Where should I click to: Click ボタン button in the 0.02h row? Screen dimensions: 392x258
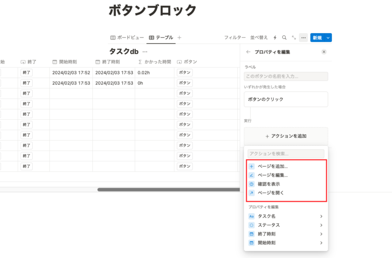click(185, 72)
